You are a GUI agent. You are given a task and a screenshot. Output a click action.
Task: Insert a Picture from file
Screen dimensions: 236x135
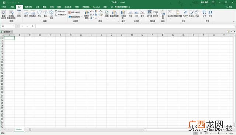(x=26, y=14)
